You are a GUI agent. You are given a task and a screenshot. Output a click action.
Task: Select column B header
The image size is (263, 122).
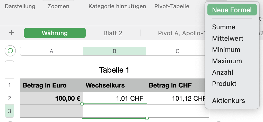pyautogui.click(x=114, y=51)
